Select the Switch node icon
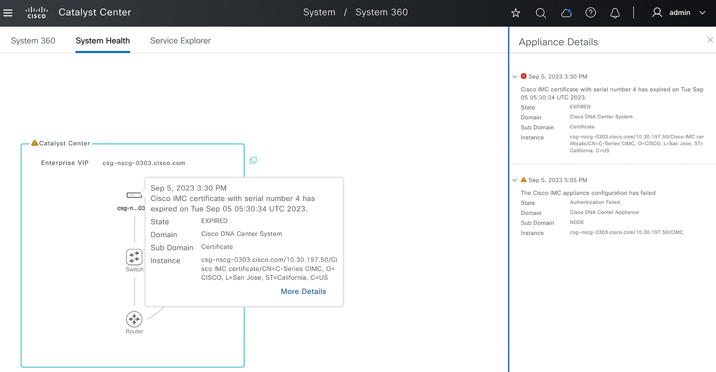 coord(134,257)
